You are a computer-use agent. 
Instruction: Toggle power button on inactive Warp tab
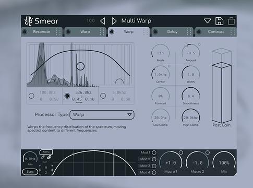click(x=68, y=32)
